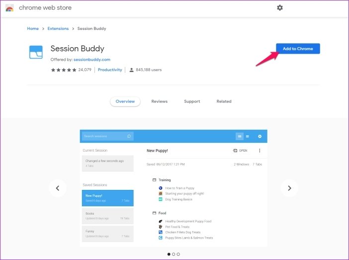
Task: Switch to the Reviews tab
Action: click(160, 101)
